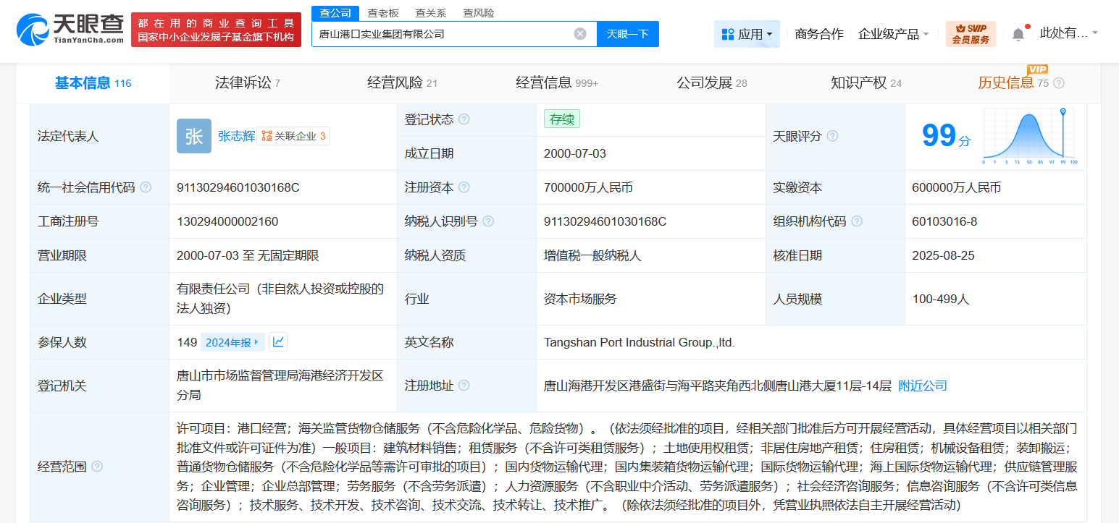Open the 附近公司 link
This screenshot has width=1119, height=523.
[x=922, y=386]
